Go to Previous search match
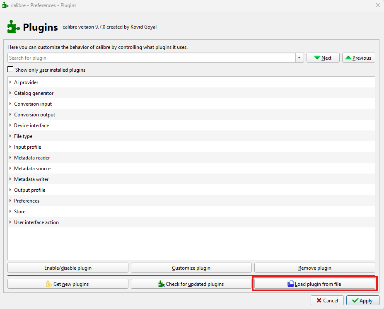 pos(359,58)
